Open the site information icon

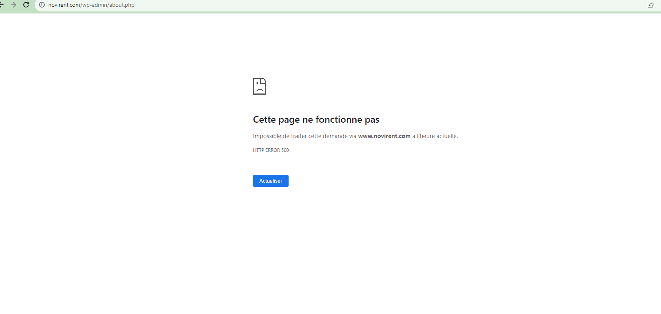click(x=42, y=5)
